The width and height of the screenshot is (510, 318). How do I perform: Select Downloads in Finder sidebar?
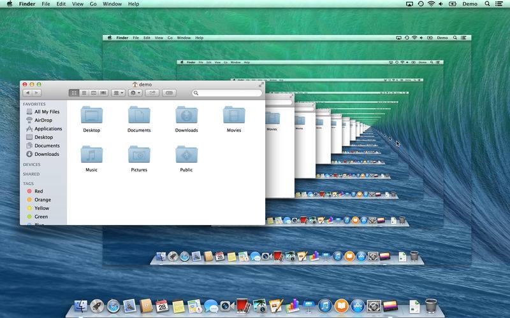[x=43, y=154]
